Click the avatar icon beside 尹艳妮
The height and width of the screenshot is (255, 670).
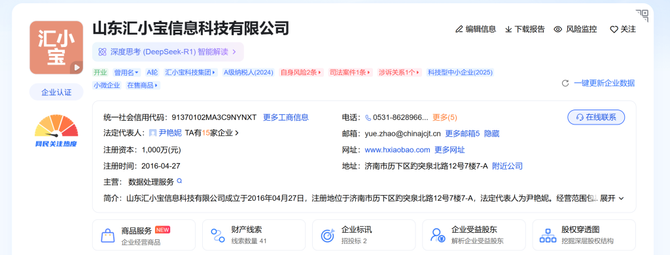click(152, 133)
